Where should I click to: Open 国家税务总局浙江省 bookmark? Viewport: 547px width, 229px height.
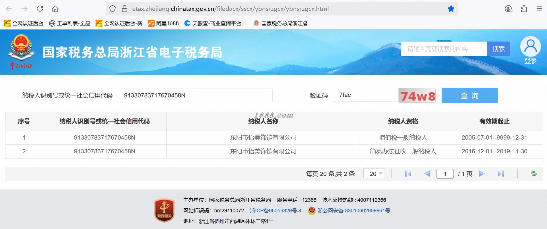283,24
